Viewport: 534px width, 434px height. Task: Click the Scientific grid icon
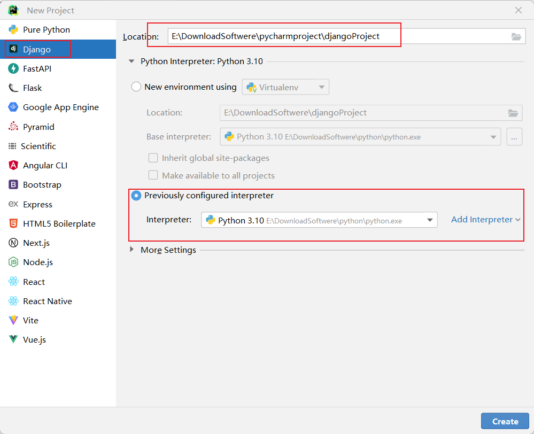tap(12, 146)
